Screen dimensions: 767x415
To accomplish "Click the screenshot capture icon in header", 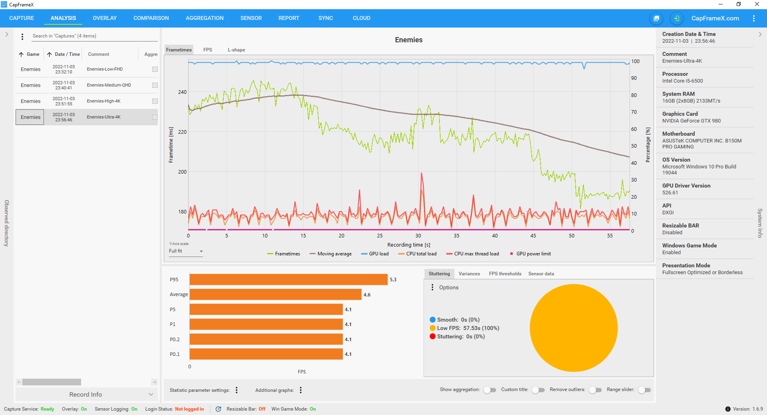I will click(x=656, y=18).
